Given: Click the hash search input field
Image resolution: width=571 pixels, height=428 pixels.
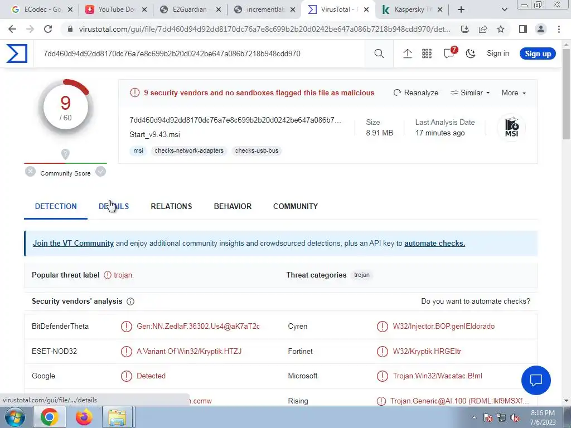Looking at the screenshot, I should click(x=200, y=54).
